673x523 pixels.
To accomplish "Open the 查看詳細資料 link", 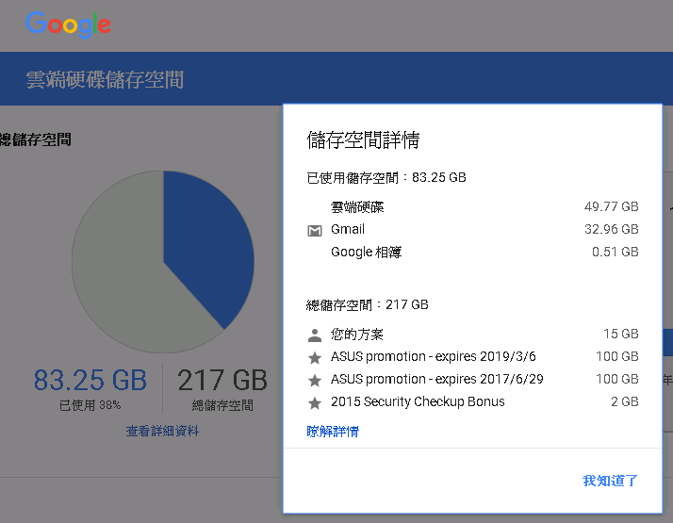I will pos(162,431).
